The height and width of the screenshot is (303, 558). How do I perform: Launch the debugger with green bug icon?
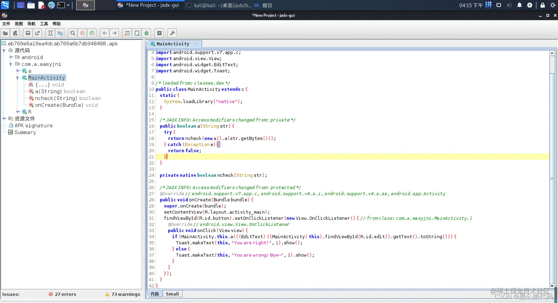click(x=147, y=33)
